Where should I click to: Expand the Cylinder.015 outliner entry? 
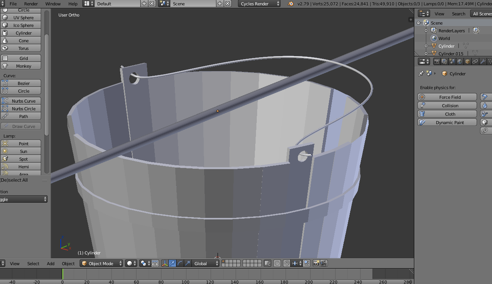click(x=426, y=53)
